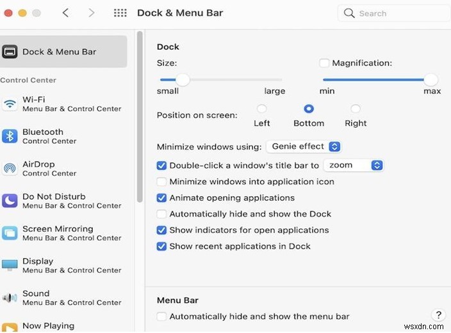Image resolution: width=451 pixels, height=333 pixels.
Task: Click the Dock & Menu Bar sidebar icon
Action: point(10,52)
